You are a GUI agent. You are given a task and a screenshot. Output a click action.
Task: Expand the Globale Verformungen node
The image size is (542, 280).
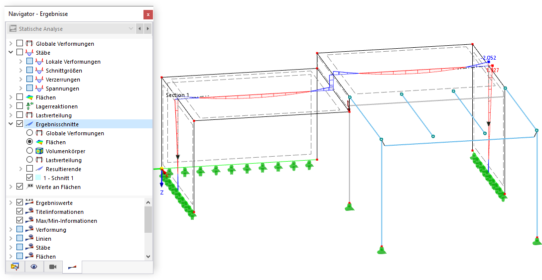coord(11,43)
